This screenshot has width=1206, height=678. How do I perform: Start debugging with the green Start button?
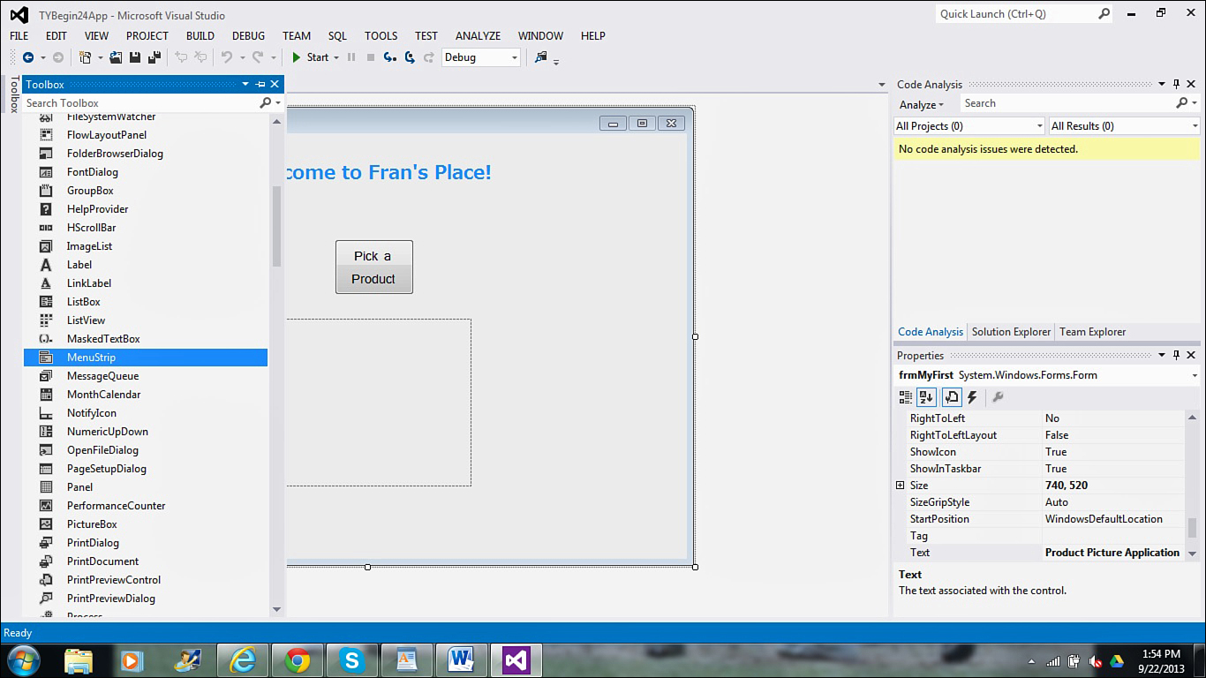(310, 57)
